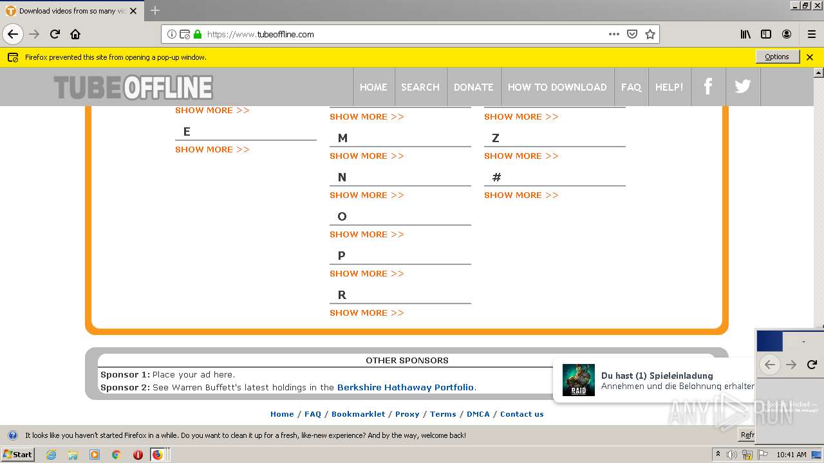Open the Firefox hamburger menu
The height and width of the screenshot is (463, 824).
812,34
